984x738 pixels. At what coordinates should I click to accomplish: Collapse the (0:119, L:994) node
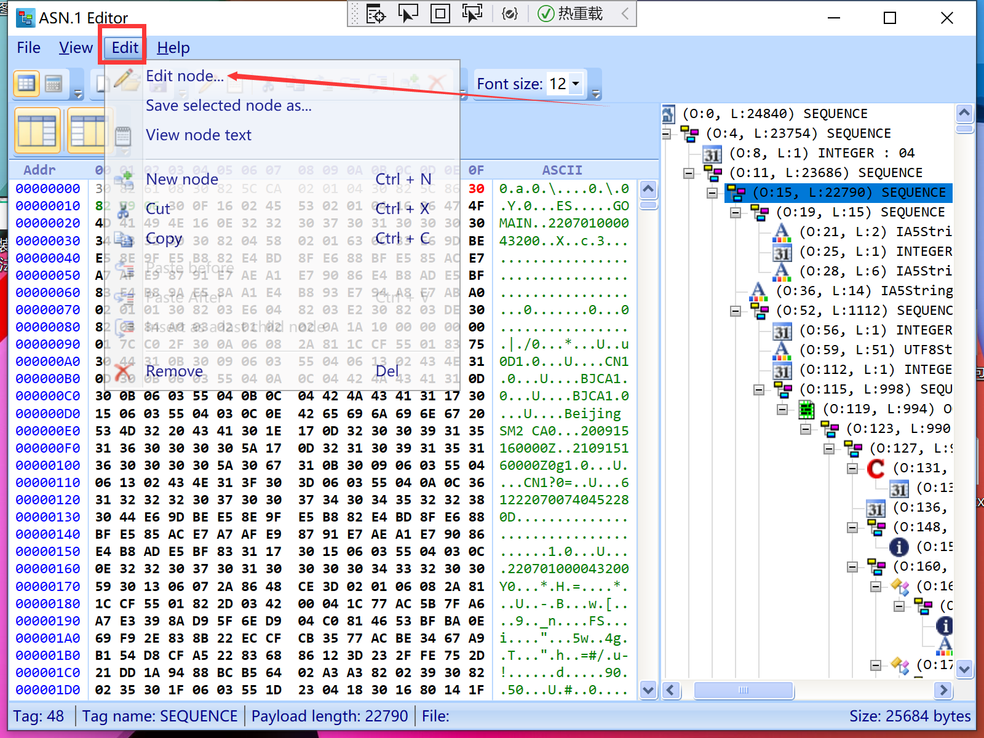click(782, 409)
